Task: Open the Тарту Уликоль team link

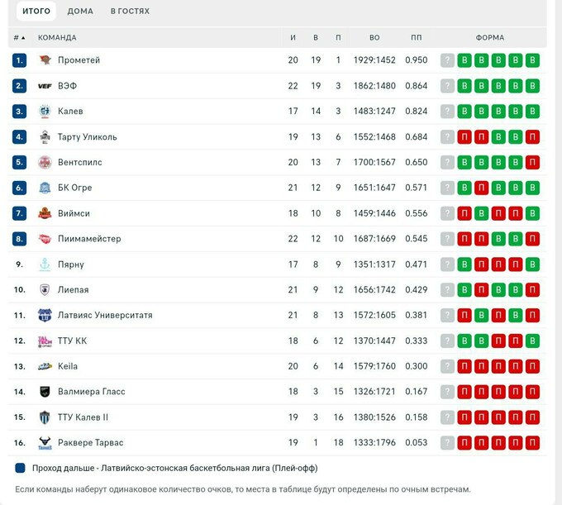Action: point(87,137)
